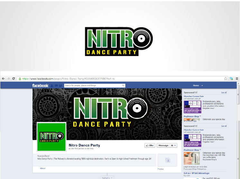This screenshot has height=179, width=240.
Task: Go to Home in Facebook header
Action: coord(196,85)
